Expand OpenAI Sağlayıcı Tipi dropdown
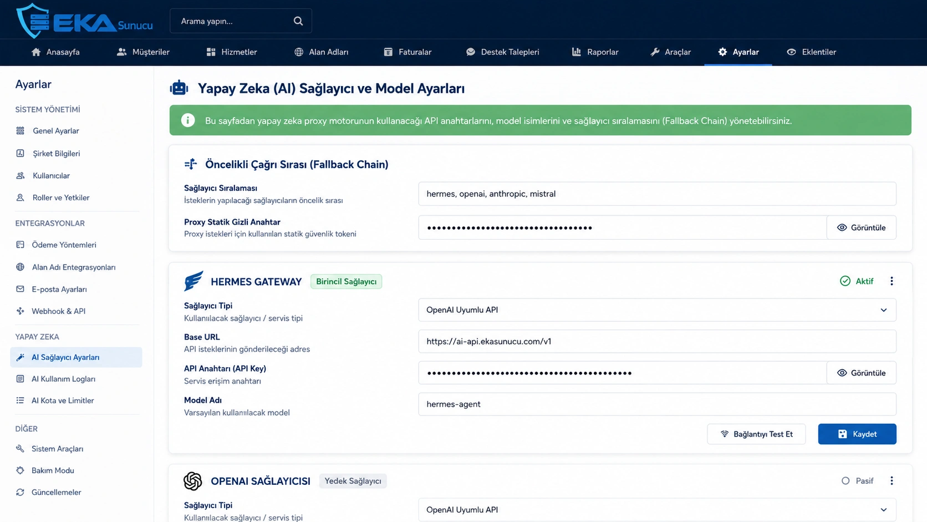Image resolution: width=927 pixels, height=522 pixels. (x=657, y=510)
